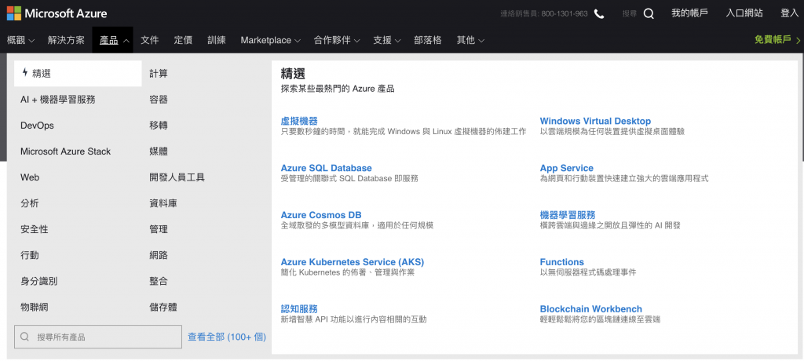Click 免費帳戶 link
Viewport: 804px width, 361px height.
coord(777,40)
